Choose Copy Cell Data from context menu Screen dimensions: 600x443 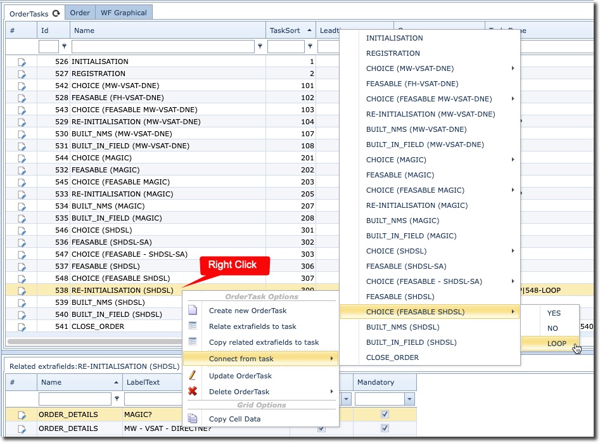(234, 419)
